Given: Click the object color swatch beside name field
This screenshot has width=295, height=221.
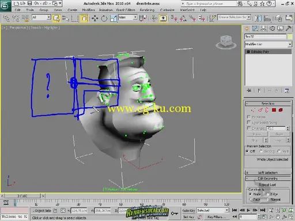Looking at the screenshot, I should 290,36.
